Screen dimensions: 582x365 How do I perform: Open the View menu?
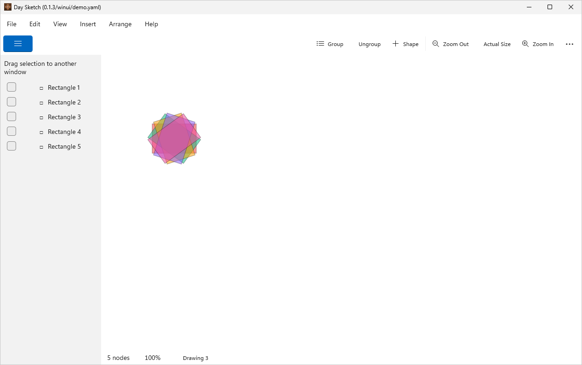pyautogui.click(x=60, y=24)
